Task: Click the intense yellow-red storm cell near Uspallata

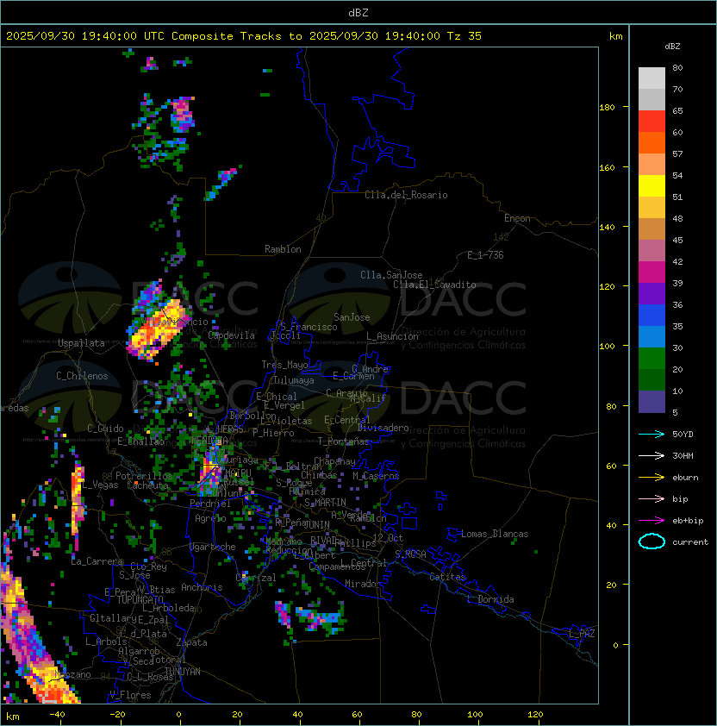Action: coord(155,329)
